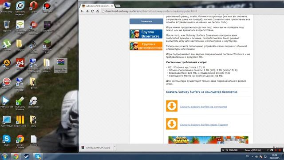284x160 pixels.
Task: Open the Группа Вконтакте banner
Action: tap(146, 34)
